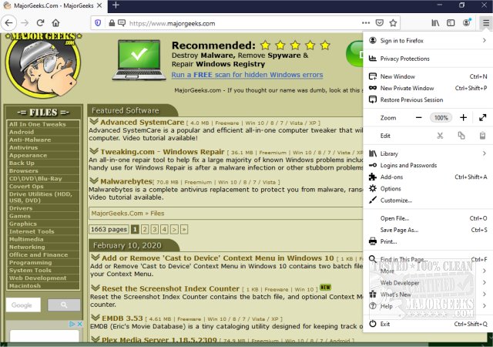Close the sidebar ad with X icon
493x347 pixels.
pos(80,324)
